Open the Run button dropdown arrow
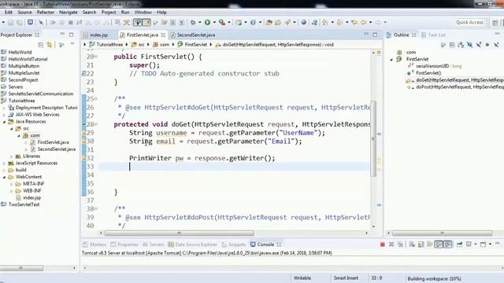The height and width of the screenshot is (283, 504). click(214, 22)
